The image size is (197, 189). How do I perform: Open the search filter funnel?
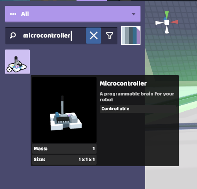(109, 35)
